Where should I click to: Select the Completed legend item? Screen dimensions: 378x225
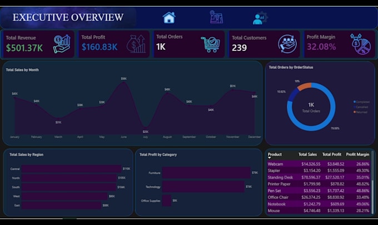pos(361,102)
